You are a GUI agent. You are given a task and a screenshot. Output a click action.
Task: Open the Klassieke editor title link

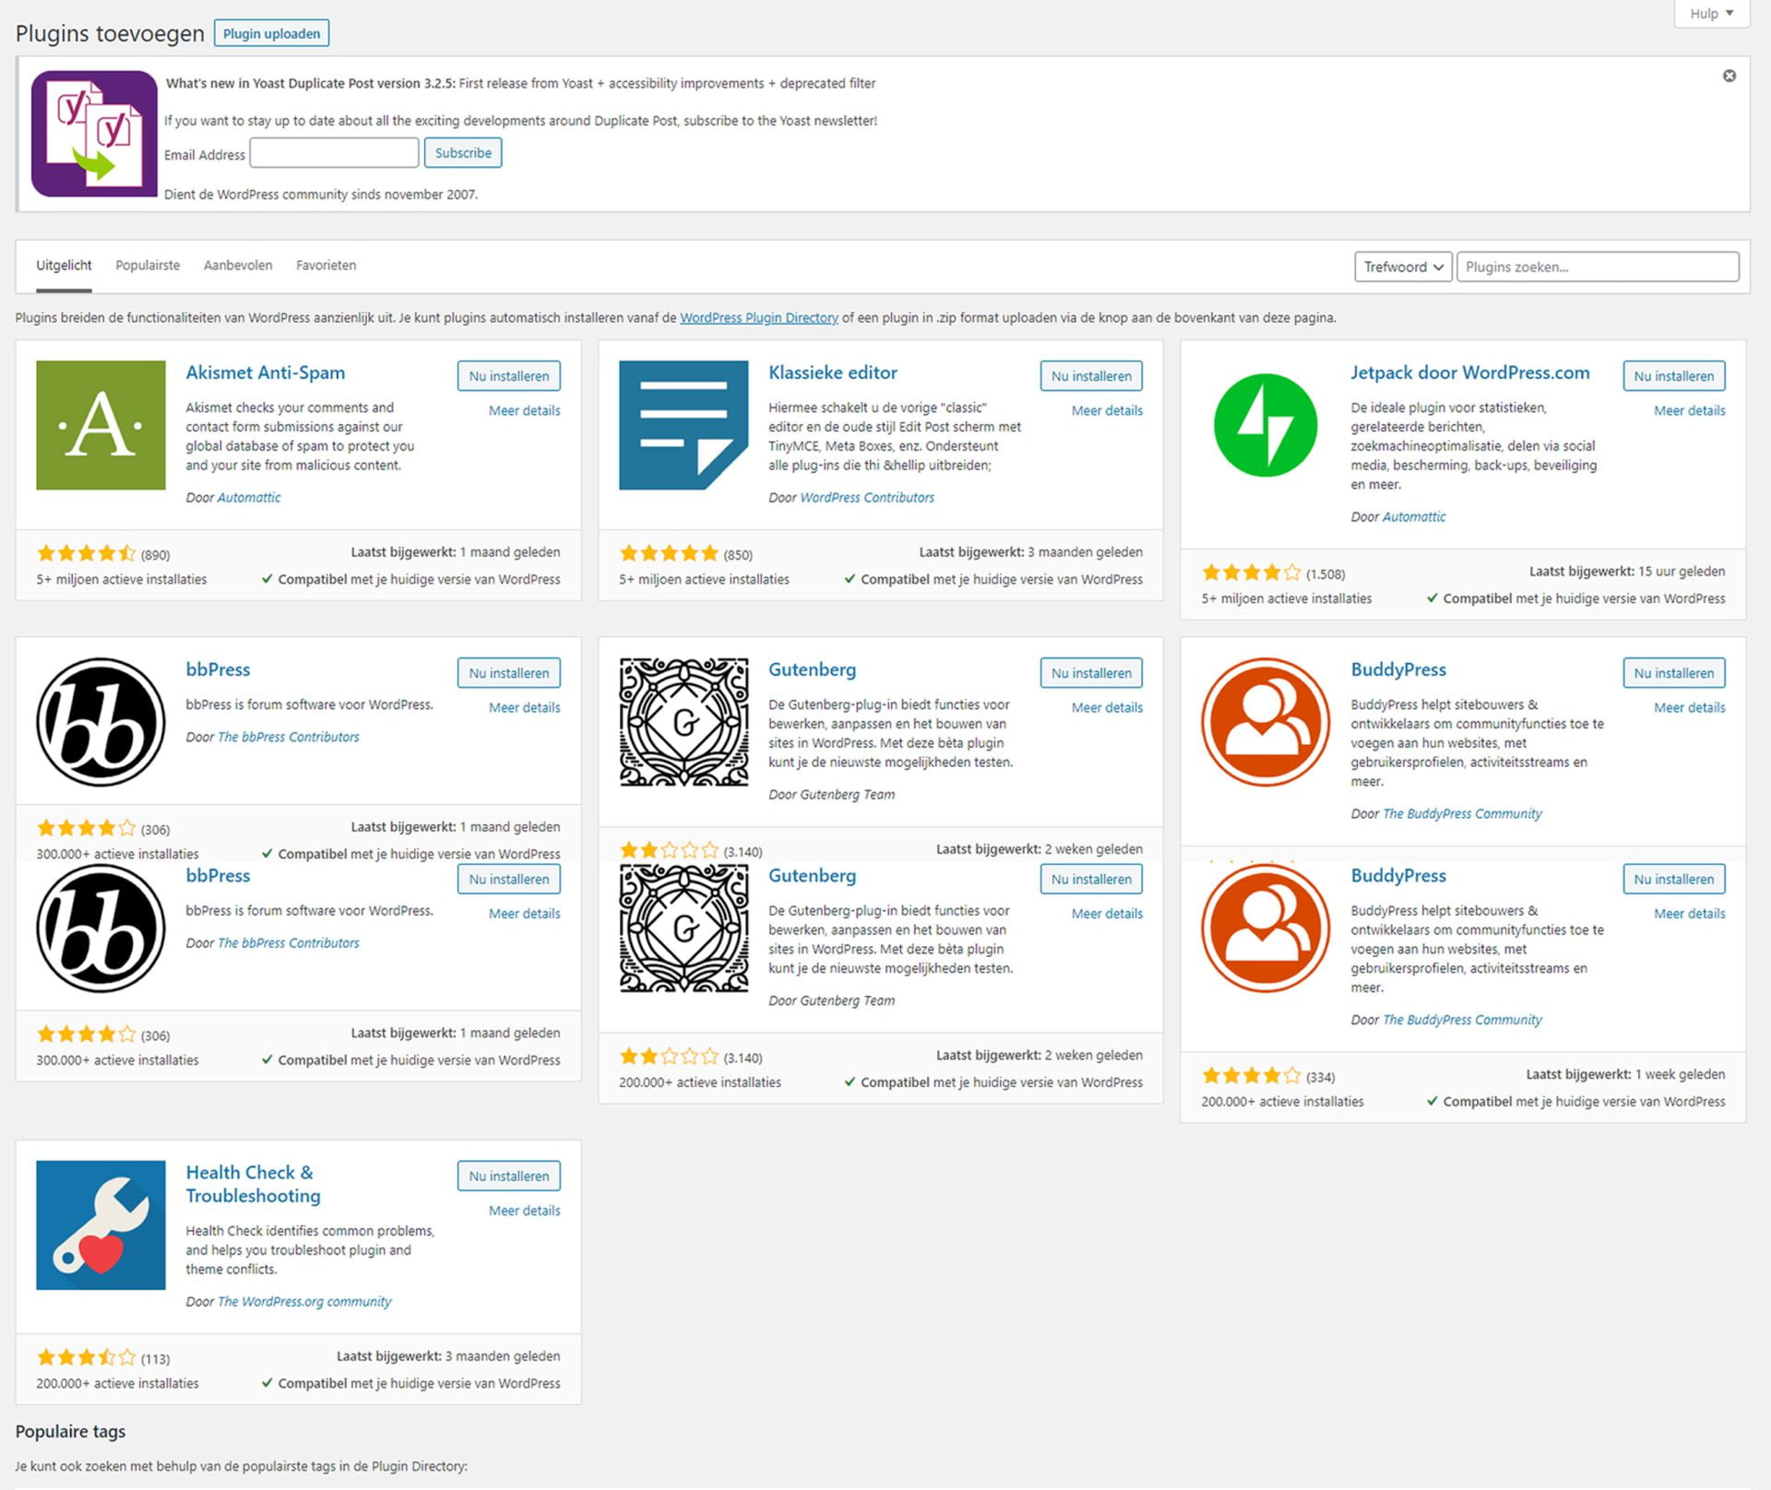coord(832,372)
